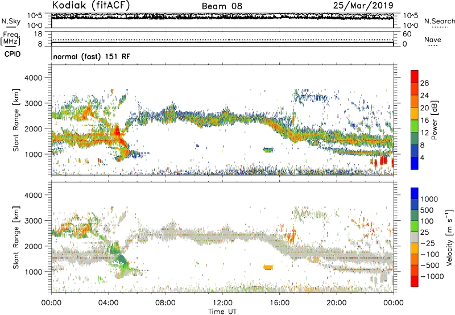Select the velocity panel Slant Range axis title
The height and width of the screenshot is (315, 455).
coord(16,237)
